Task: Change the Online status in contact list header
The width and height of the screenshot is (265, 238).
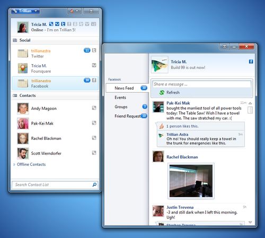Action: pyautogui.click(x=37, y=30)
